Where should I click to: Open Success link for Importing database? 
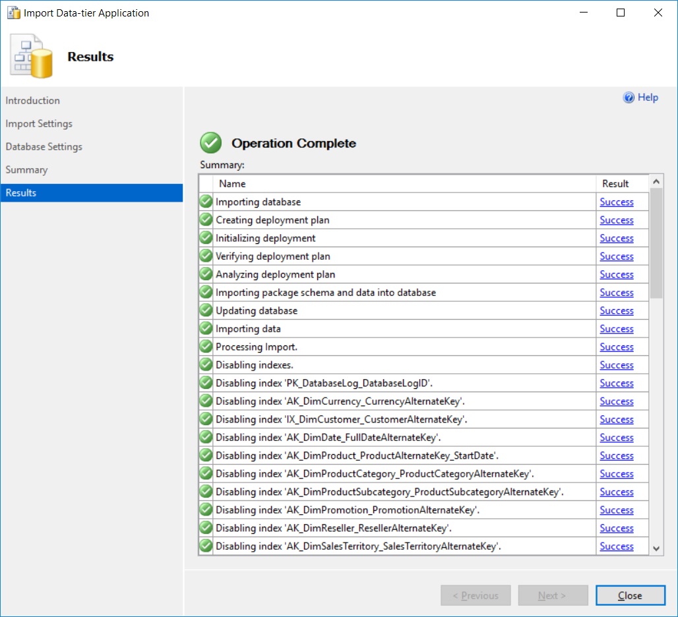coord(617,202)
